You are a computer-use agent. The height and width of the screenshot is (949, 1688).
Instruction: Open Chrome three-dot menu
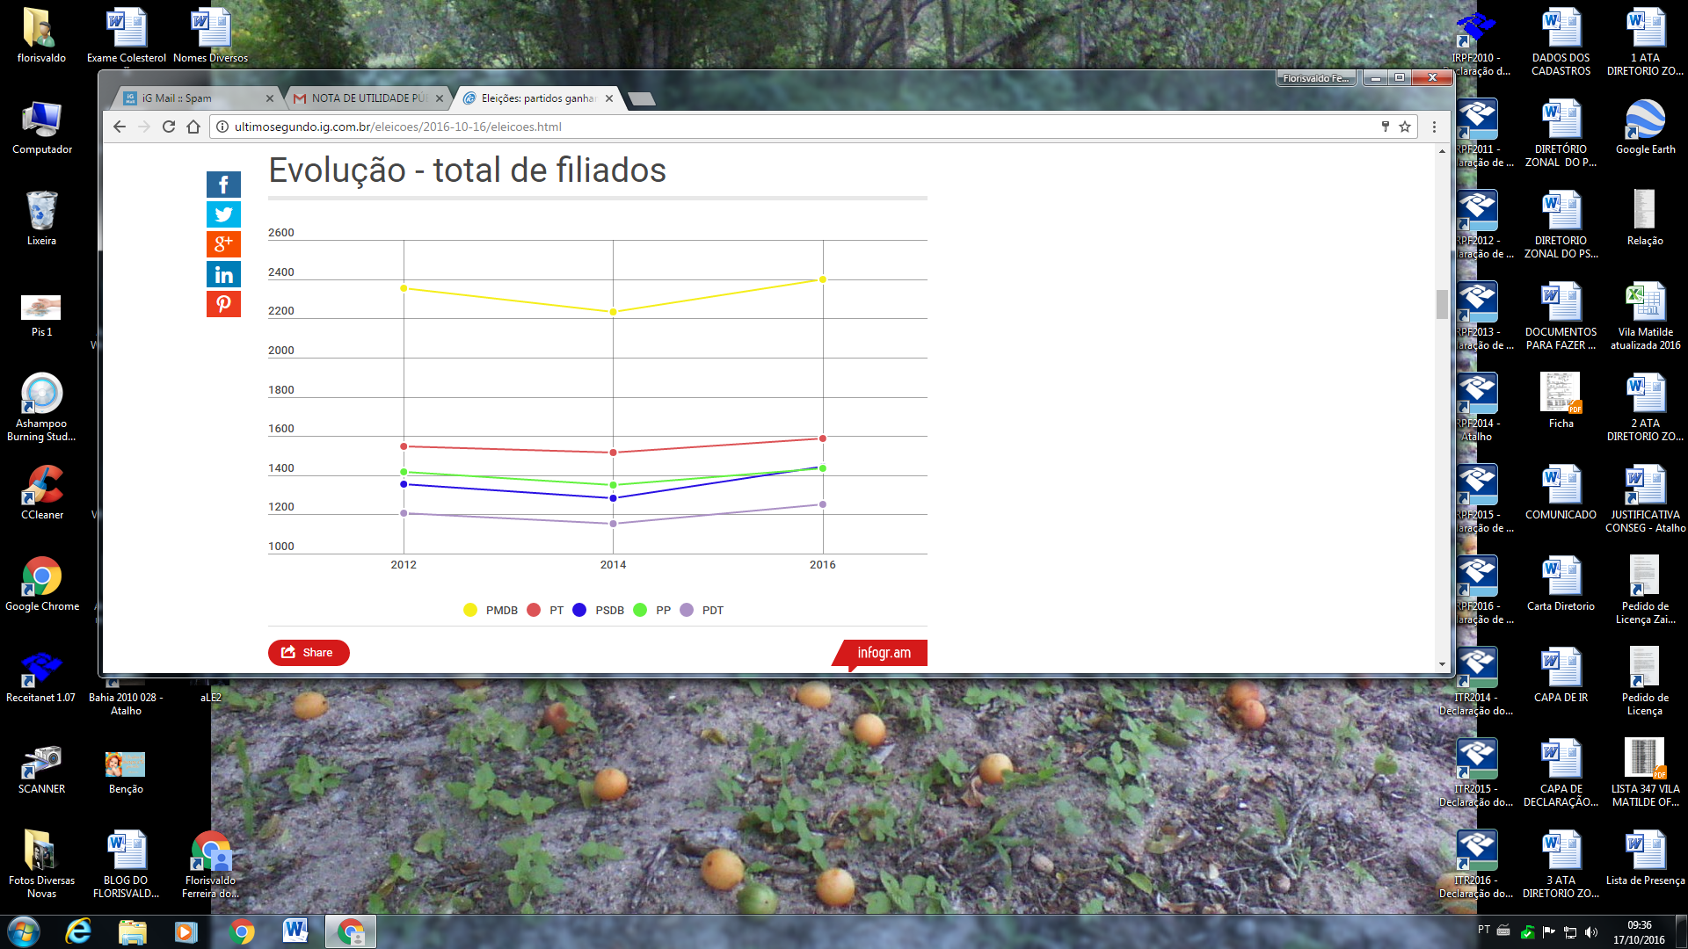pos(1434,127)
